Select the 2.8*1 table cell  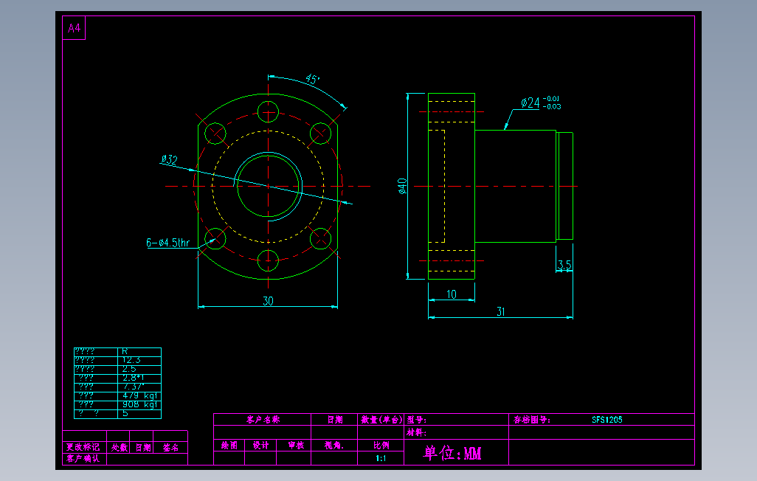139,378
